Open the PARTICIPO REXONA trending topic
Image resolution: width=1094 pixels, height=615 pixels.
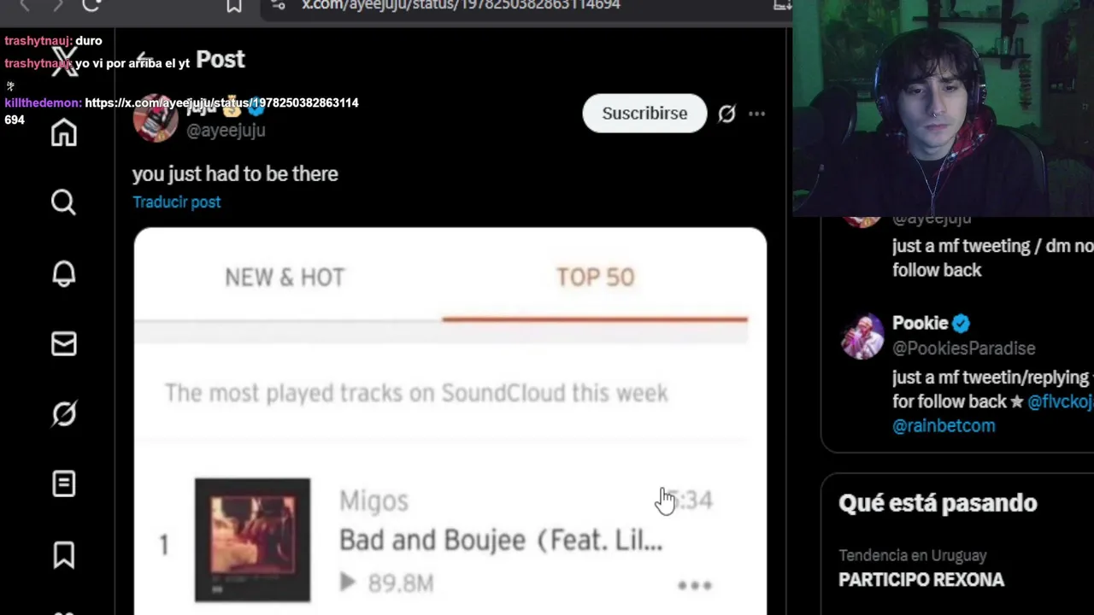[x=921, y=580]
